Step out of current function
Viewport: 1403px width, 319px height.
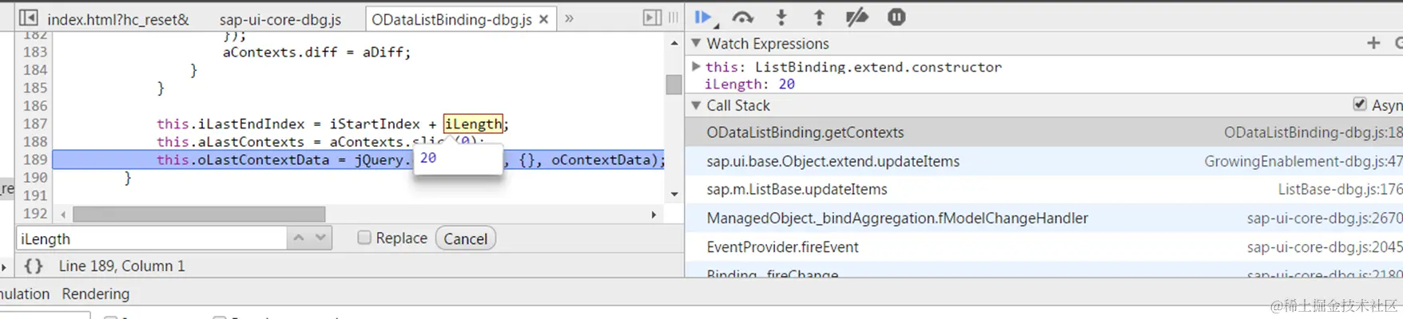(819, 17)
